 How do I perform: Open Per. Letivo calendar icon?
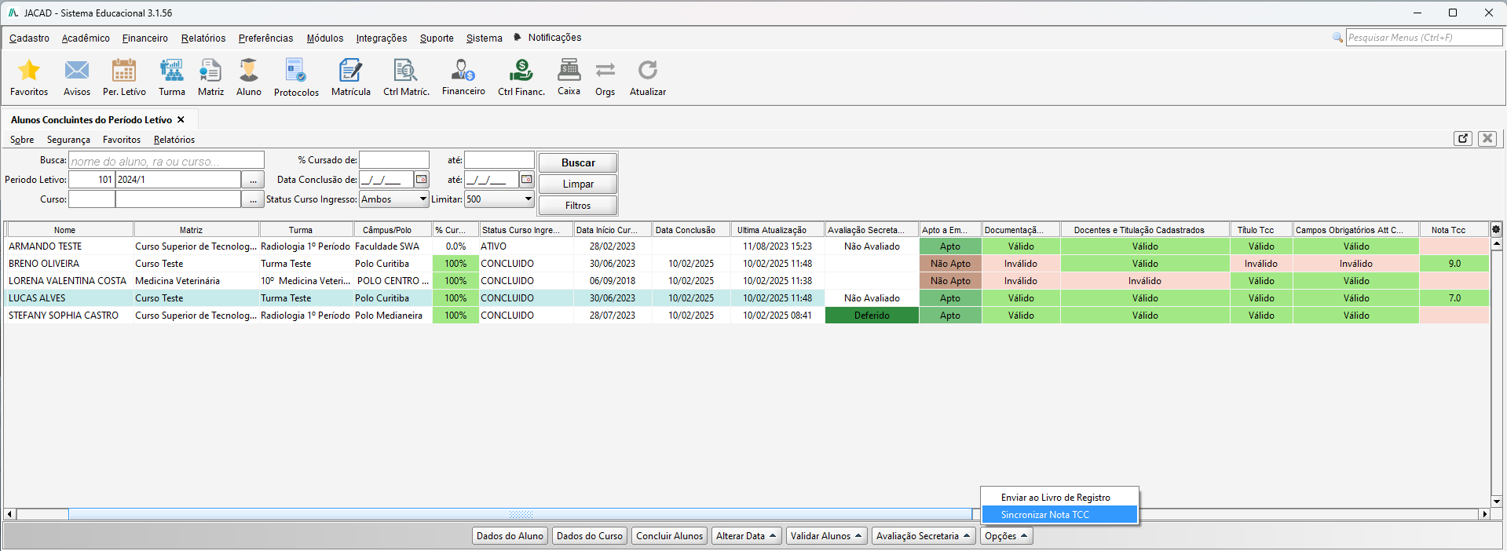124,71
